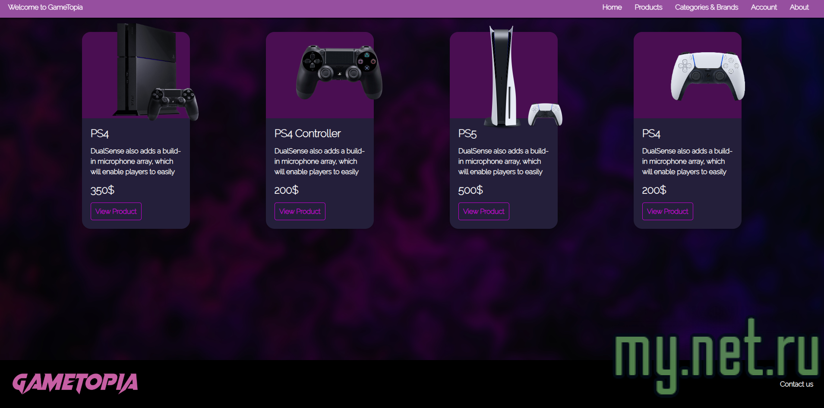Open the Categories & Brands menu item
Viewport: 824px width, 408px height.
(x=706, y=7)
